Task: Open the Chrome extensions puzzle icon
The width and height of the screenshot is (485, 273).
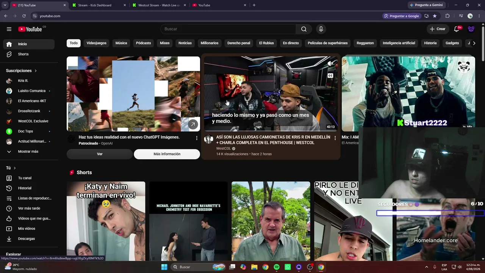Action: click(x=447, y=16)
